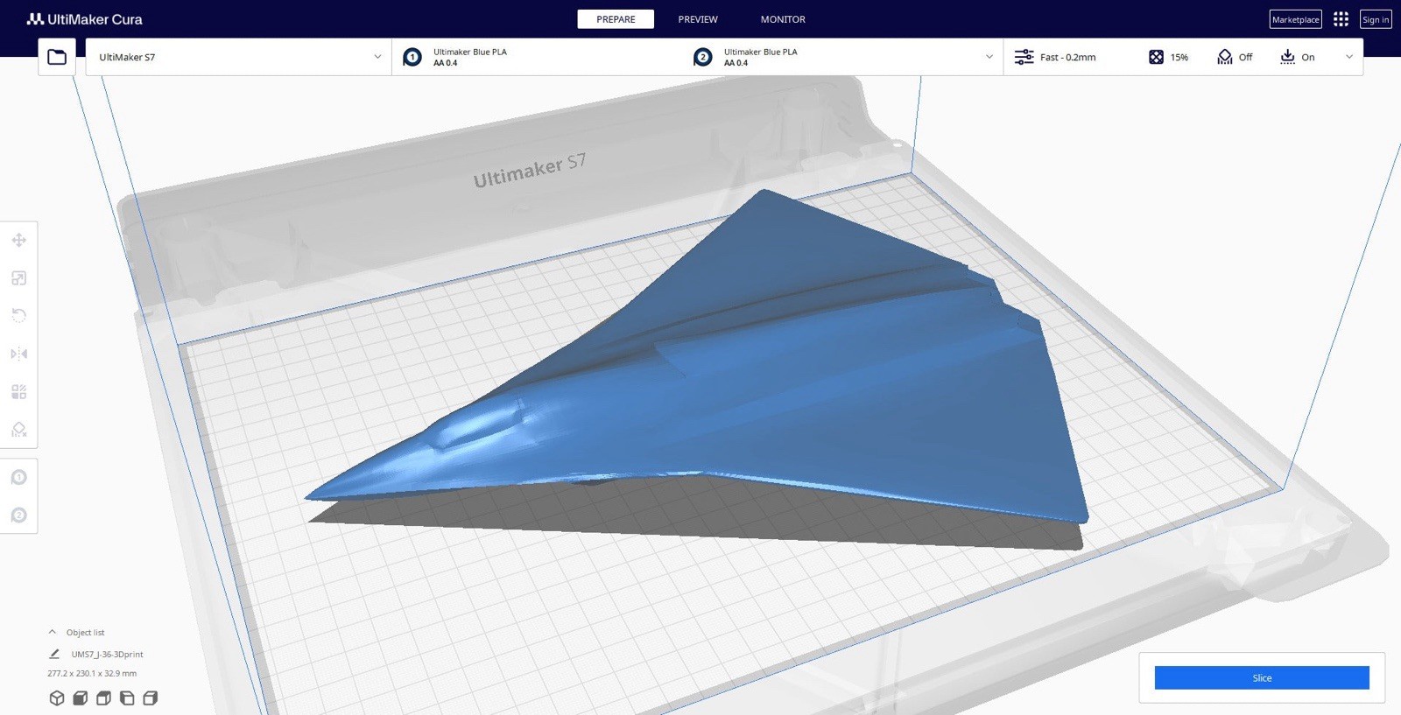This screenshot has width=1401, height=715.
Task: Click the Fast - 0.2mm profile label
Action: tap(1068, 57)
